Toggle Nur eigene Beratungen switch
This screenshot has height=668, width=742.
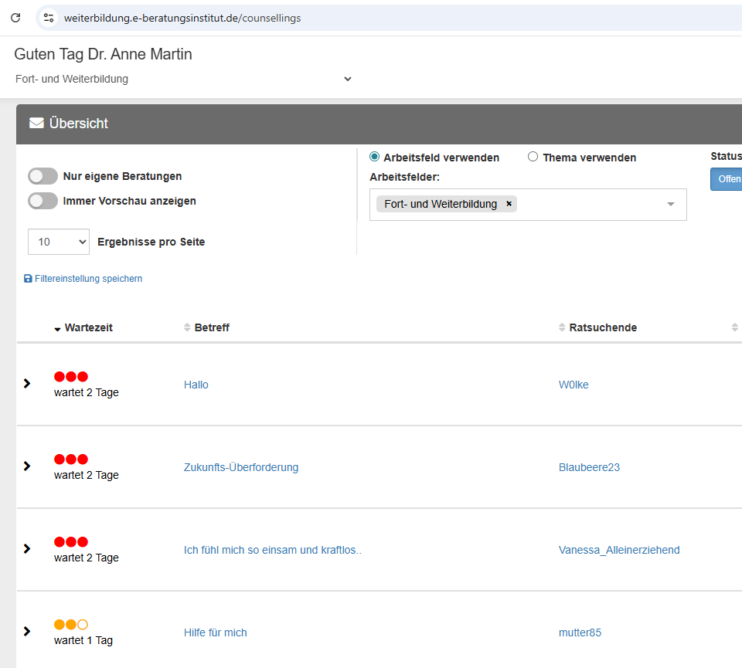click(43, 176)
